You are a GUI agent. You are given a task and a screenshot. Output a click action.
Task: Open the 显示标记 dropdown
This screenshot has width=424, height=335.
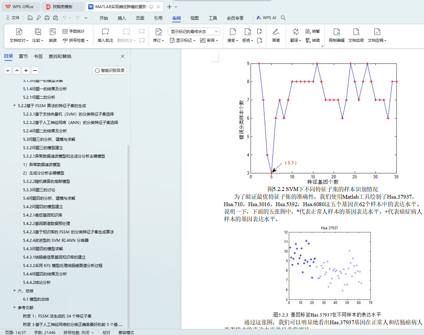click(182, 40)
